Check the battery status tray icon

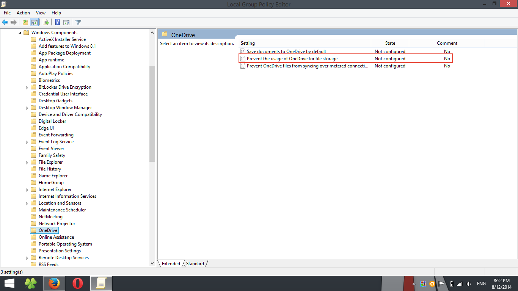coord(451,284)
